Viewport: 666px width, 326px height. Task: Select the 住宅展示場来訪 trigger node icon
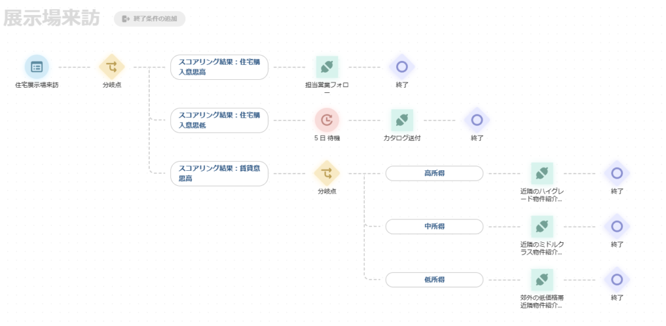(36, 67)
